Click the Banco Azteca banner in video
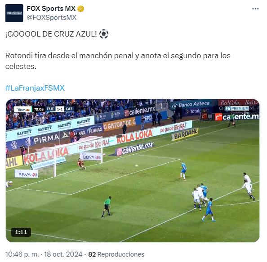The width and height of the screenshot is (267, 262). [x=191, y=104]
